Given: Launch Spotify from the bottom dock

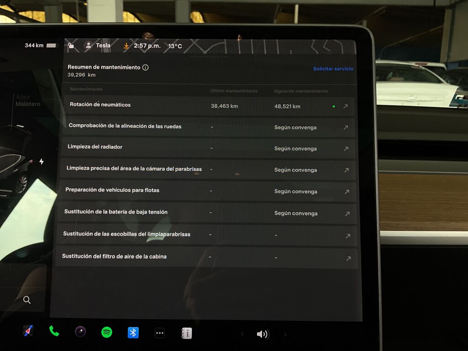Looking at the screenshot, I should coord(106,332).
